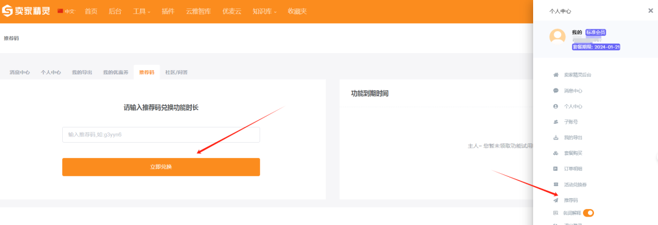Click the 活动兑换券 ticket icon
This screenshot has width=658, height=225.
click(556, 184)
